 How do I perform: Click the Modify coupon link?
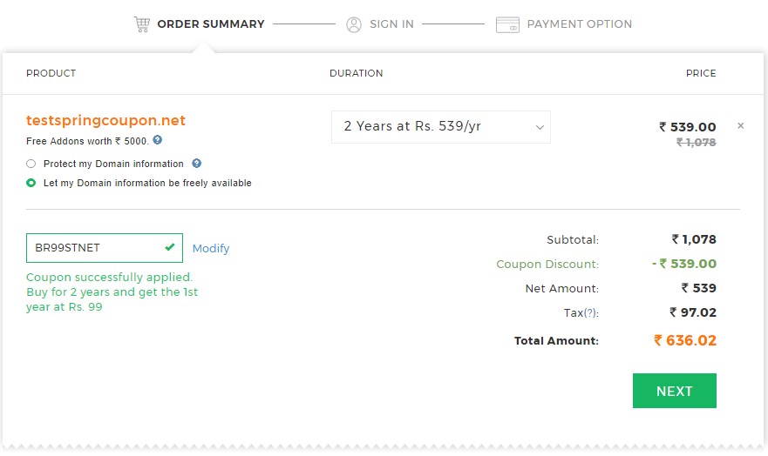click(211, 248)
